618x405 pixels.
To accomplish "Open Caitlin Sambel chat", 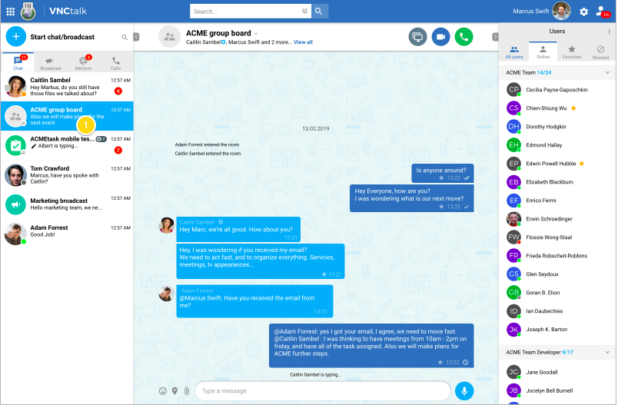I will (x=67, y=87).
